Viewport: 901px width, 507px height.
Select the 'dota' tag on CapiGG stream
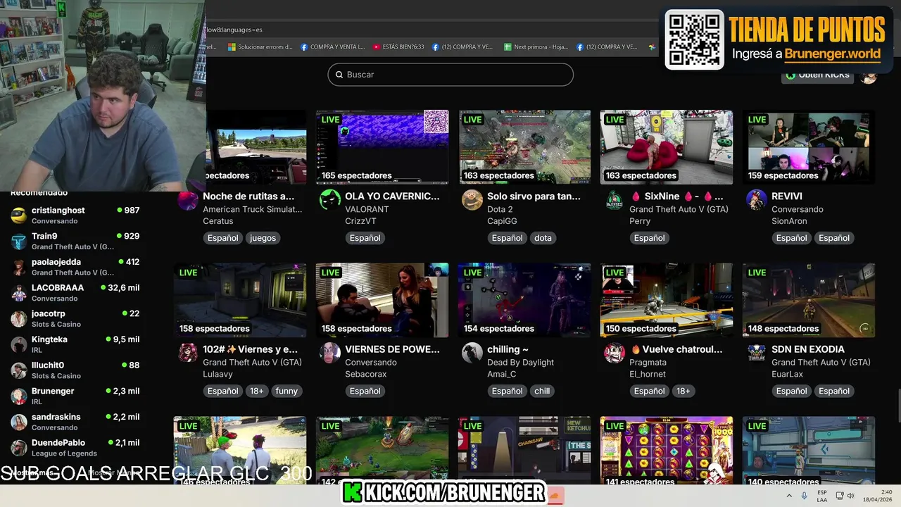coord(543,238)
